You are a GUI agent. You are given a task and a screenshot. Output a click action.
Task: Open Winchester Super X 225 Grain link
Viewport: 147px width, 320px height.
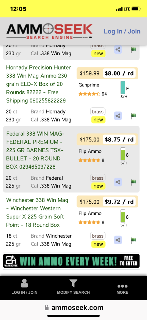[x=37, y=212]
